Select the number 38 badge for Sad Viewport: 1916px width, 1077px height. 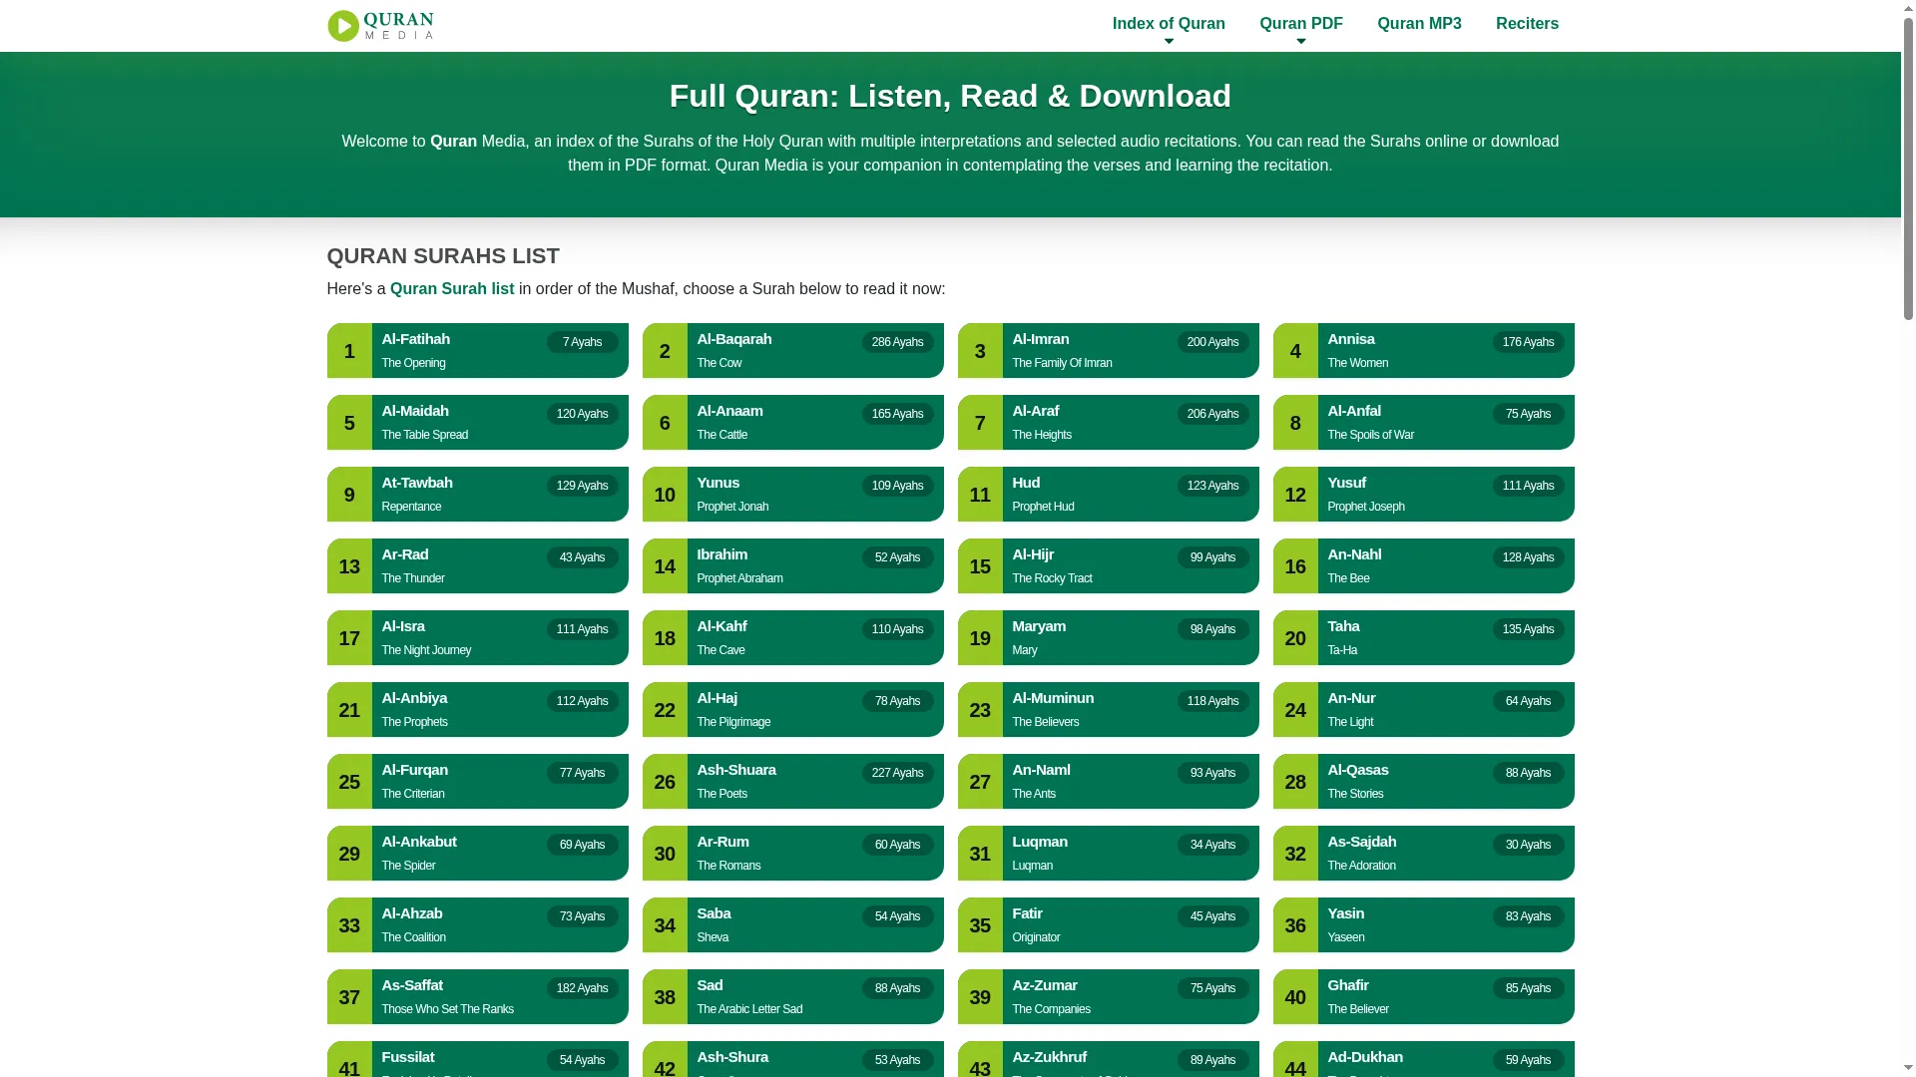(665, 996)
